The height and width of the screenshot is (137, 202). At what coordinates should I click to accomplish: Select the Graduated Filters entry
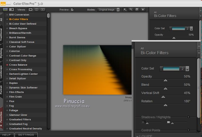20,120
